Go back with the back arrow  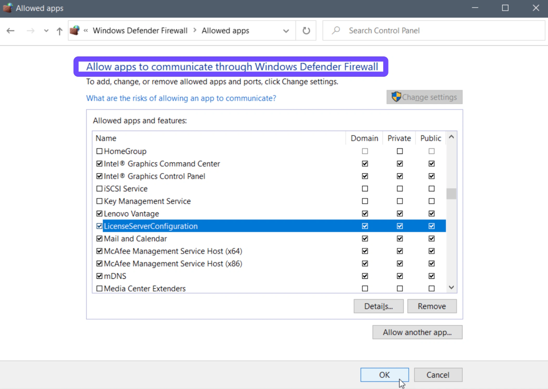(11, 31)
